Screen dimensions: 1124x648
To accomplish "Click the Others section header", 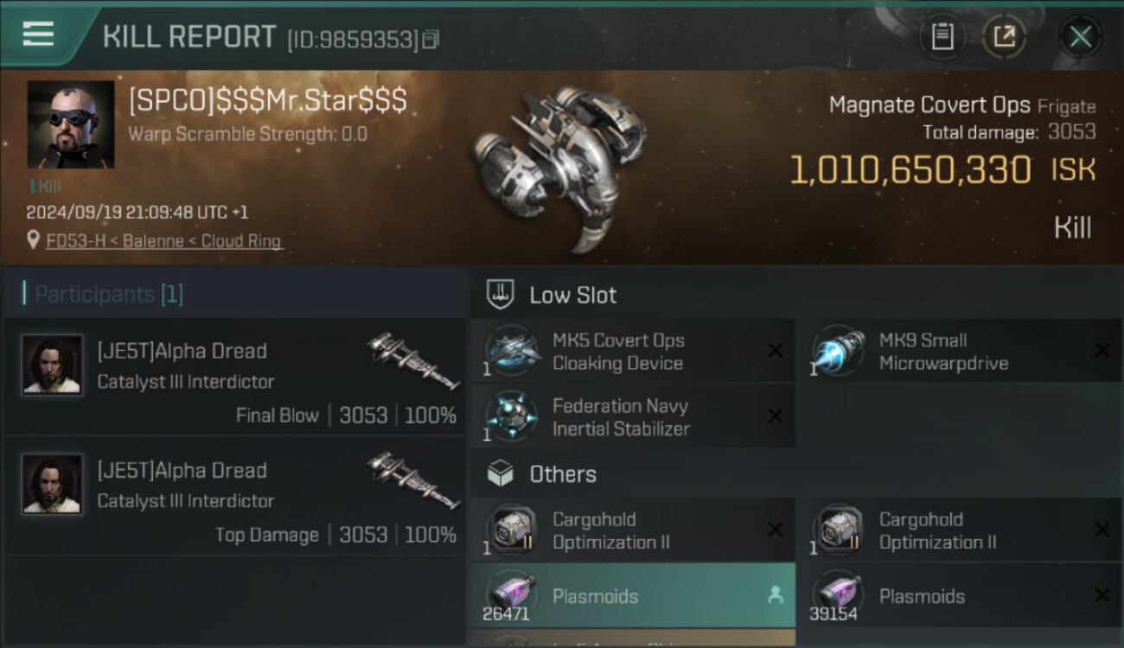I will coord(562,474).
